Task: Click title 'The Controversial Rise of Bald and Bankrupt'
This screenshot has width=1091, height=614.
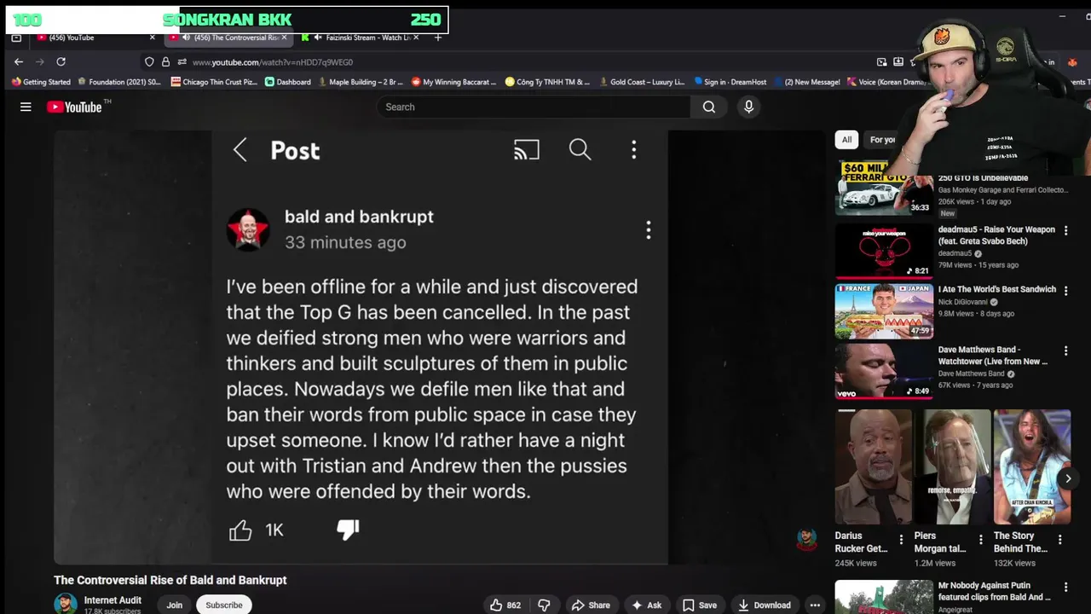Action: (x=170, y=580)
